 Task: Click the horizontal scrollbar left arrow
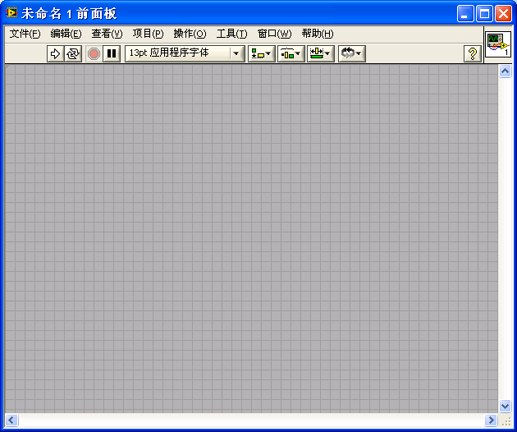(x=11, y=421)
